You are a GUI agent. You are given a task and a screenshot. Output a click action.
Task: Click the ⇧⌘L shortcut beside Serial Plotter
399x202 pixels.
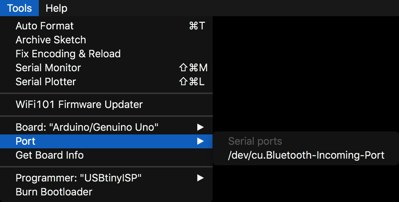[192, 82]
